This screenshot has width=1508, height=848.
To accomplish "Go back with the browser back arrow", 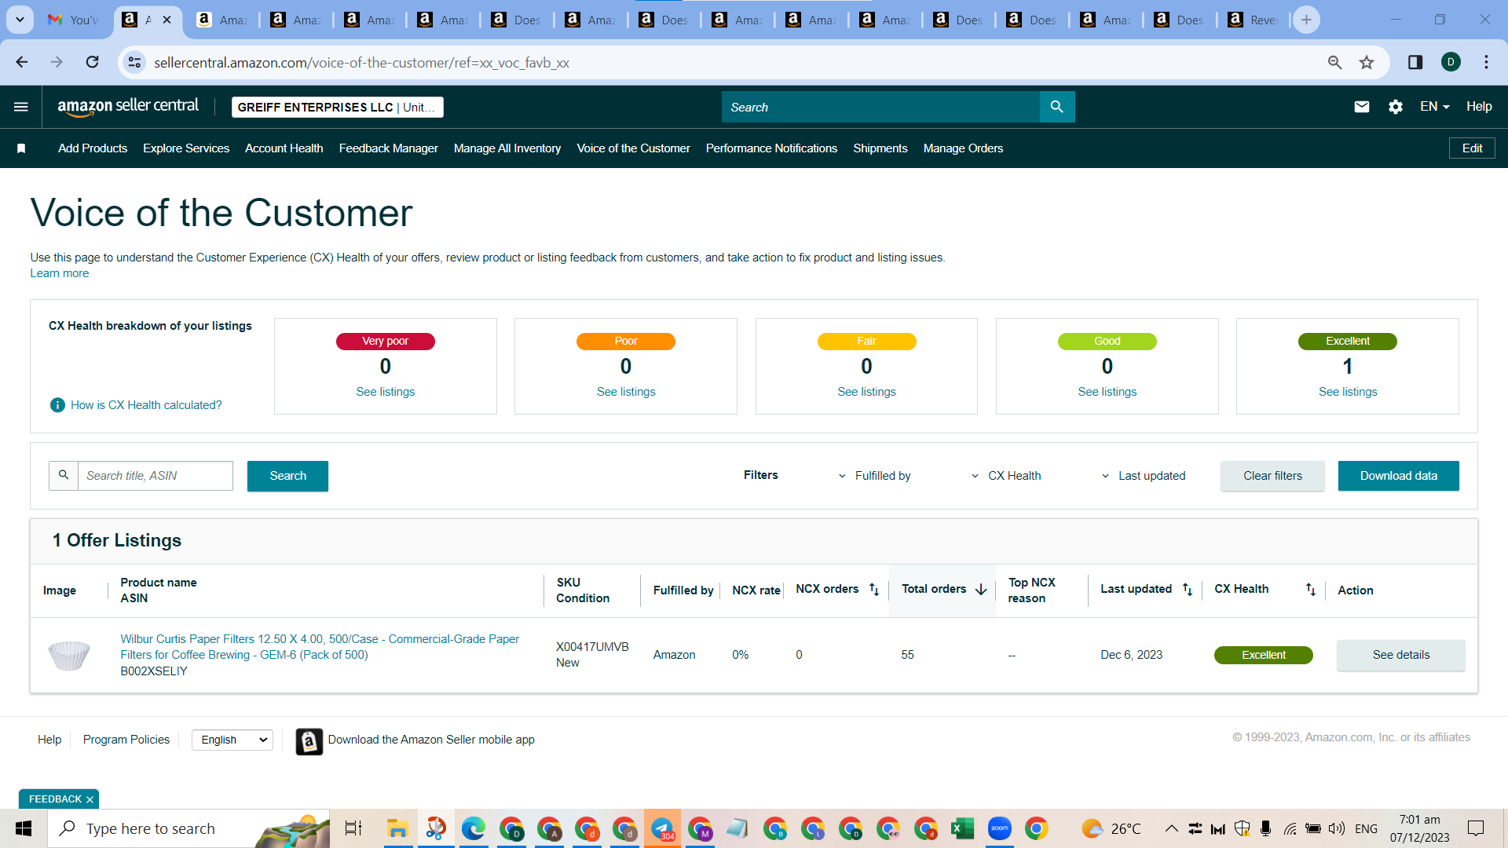I will [x=22, y=62].
